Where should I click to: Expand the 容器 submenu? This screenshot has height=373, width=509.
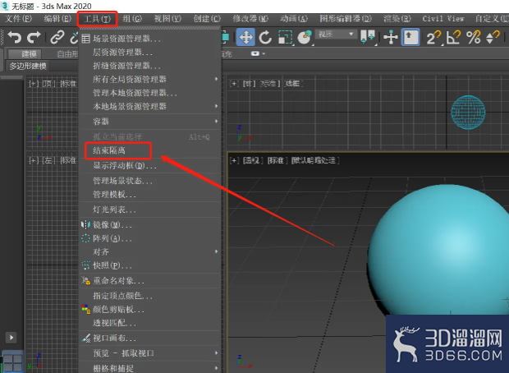coord(150,122)
